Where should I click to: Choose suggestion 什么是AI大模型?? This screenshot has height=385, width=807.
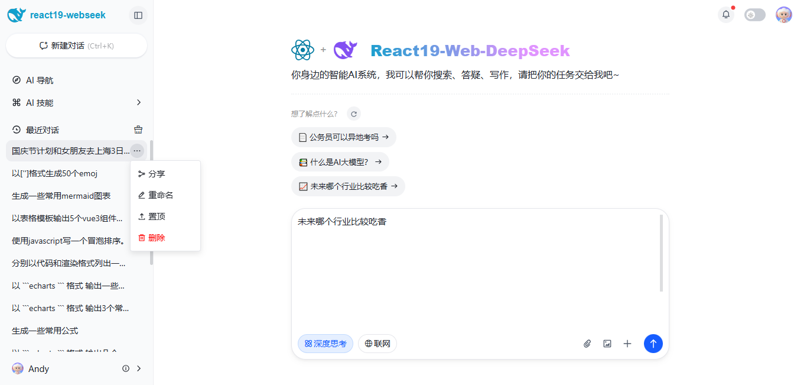pos(340,162)
